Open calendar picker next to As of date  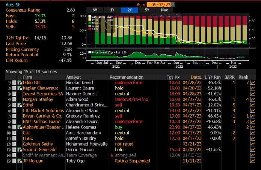coord(173,4)
